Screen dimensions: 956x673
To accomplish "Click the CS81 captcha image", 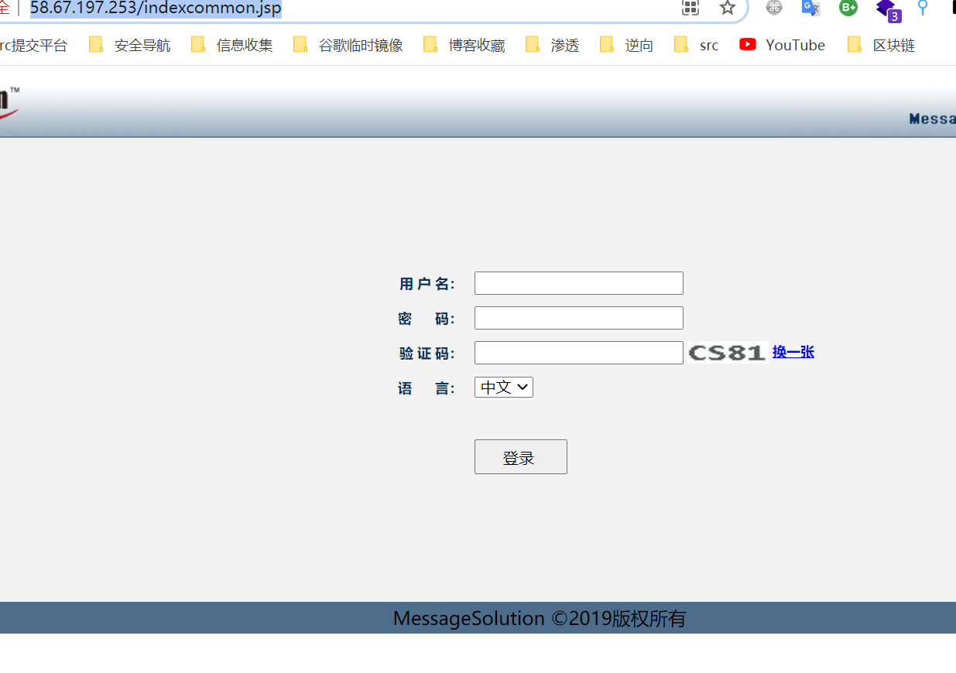I will click(x=727, y=353).
